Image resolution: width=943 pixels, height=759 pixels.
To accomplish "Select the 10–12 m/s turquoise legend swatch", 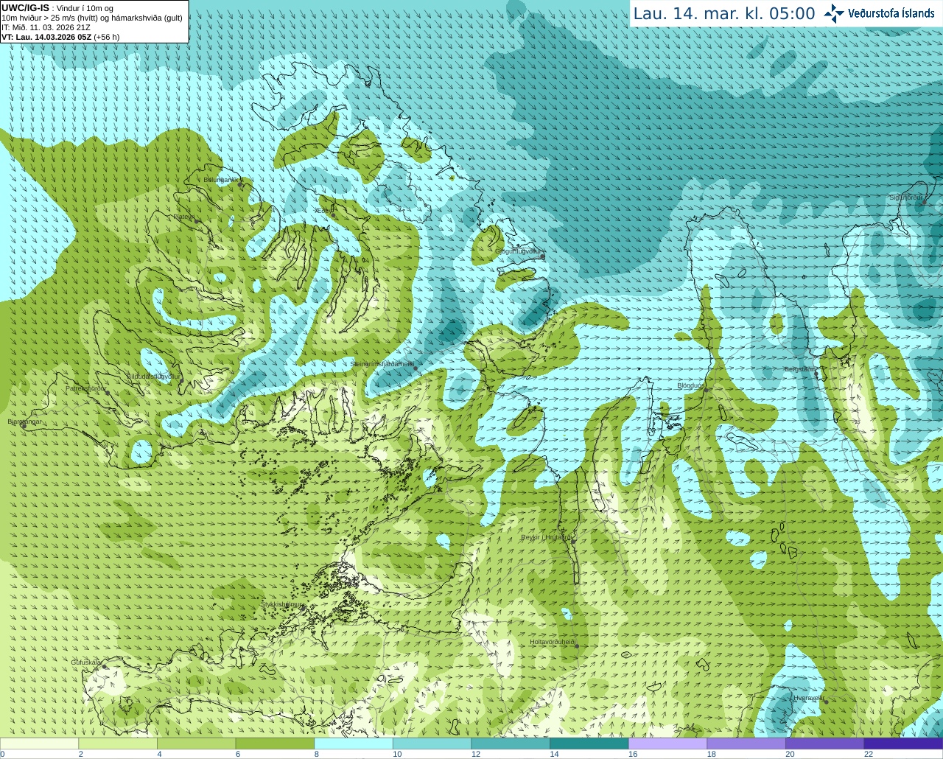I will [432, 744].
